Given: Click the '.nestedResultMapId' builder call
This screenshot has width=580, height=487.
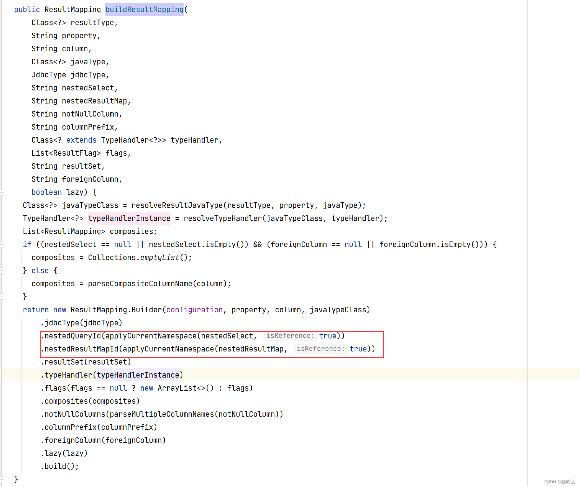Looking at the screenshot, I should [x=79, y=349].
